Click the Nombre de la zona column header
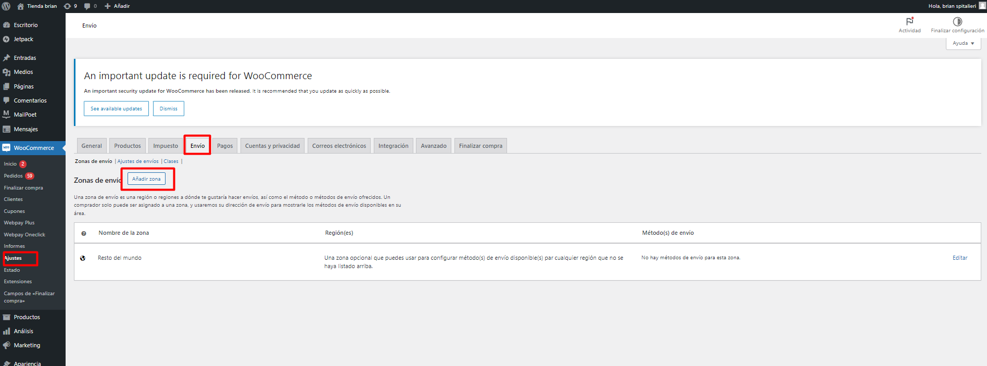Screen dimensions: 987x366 [124, 233]
